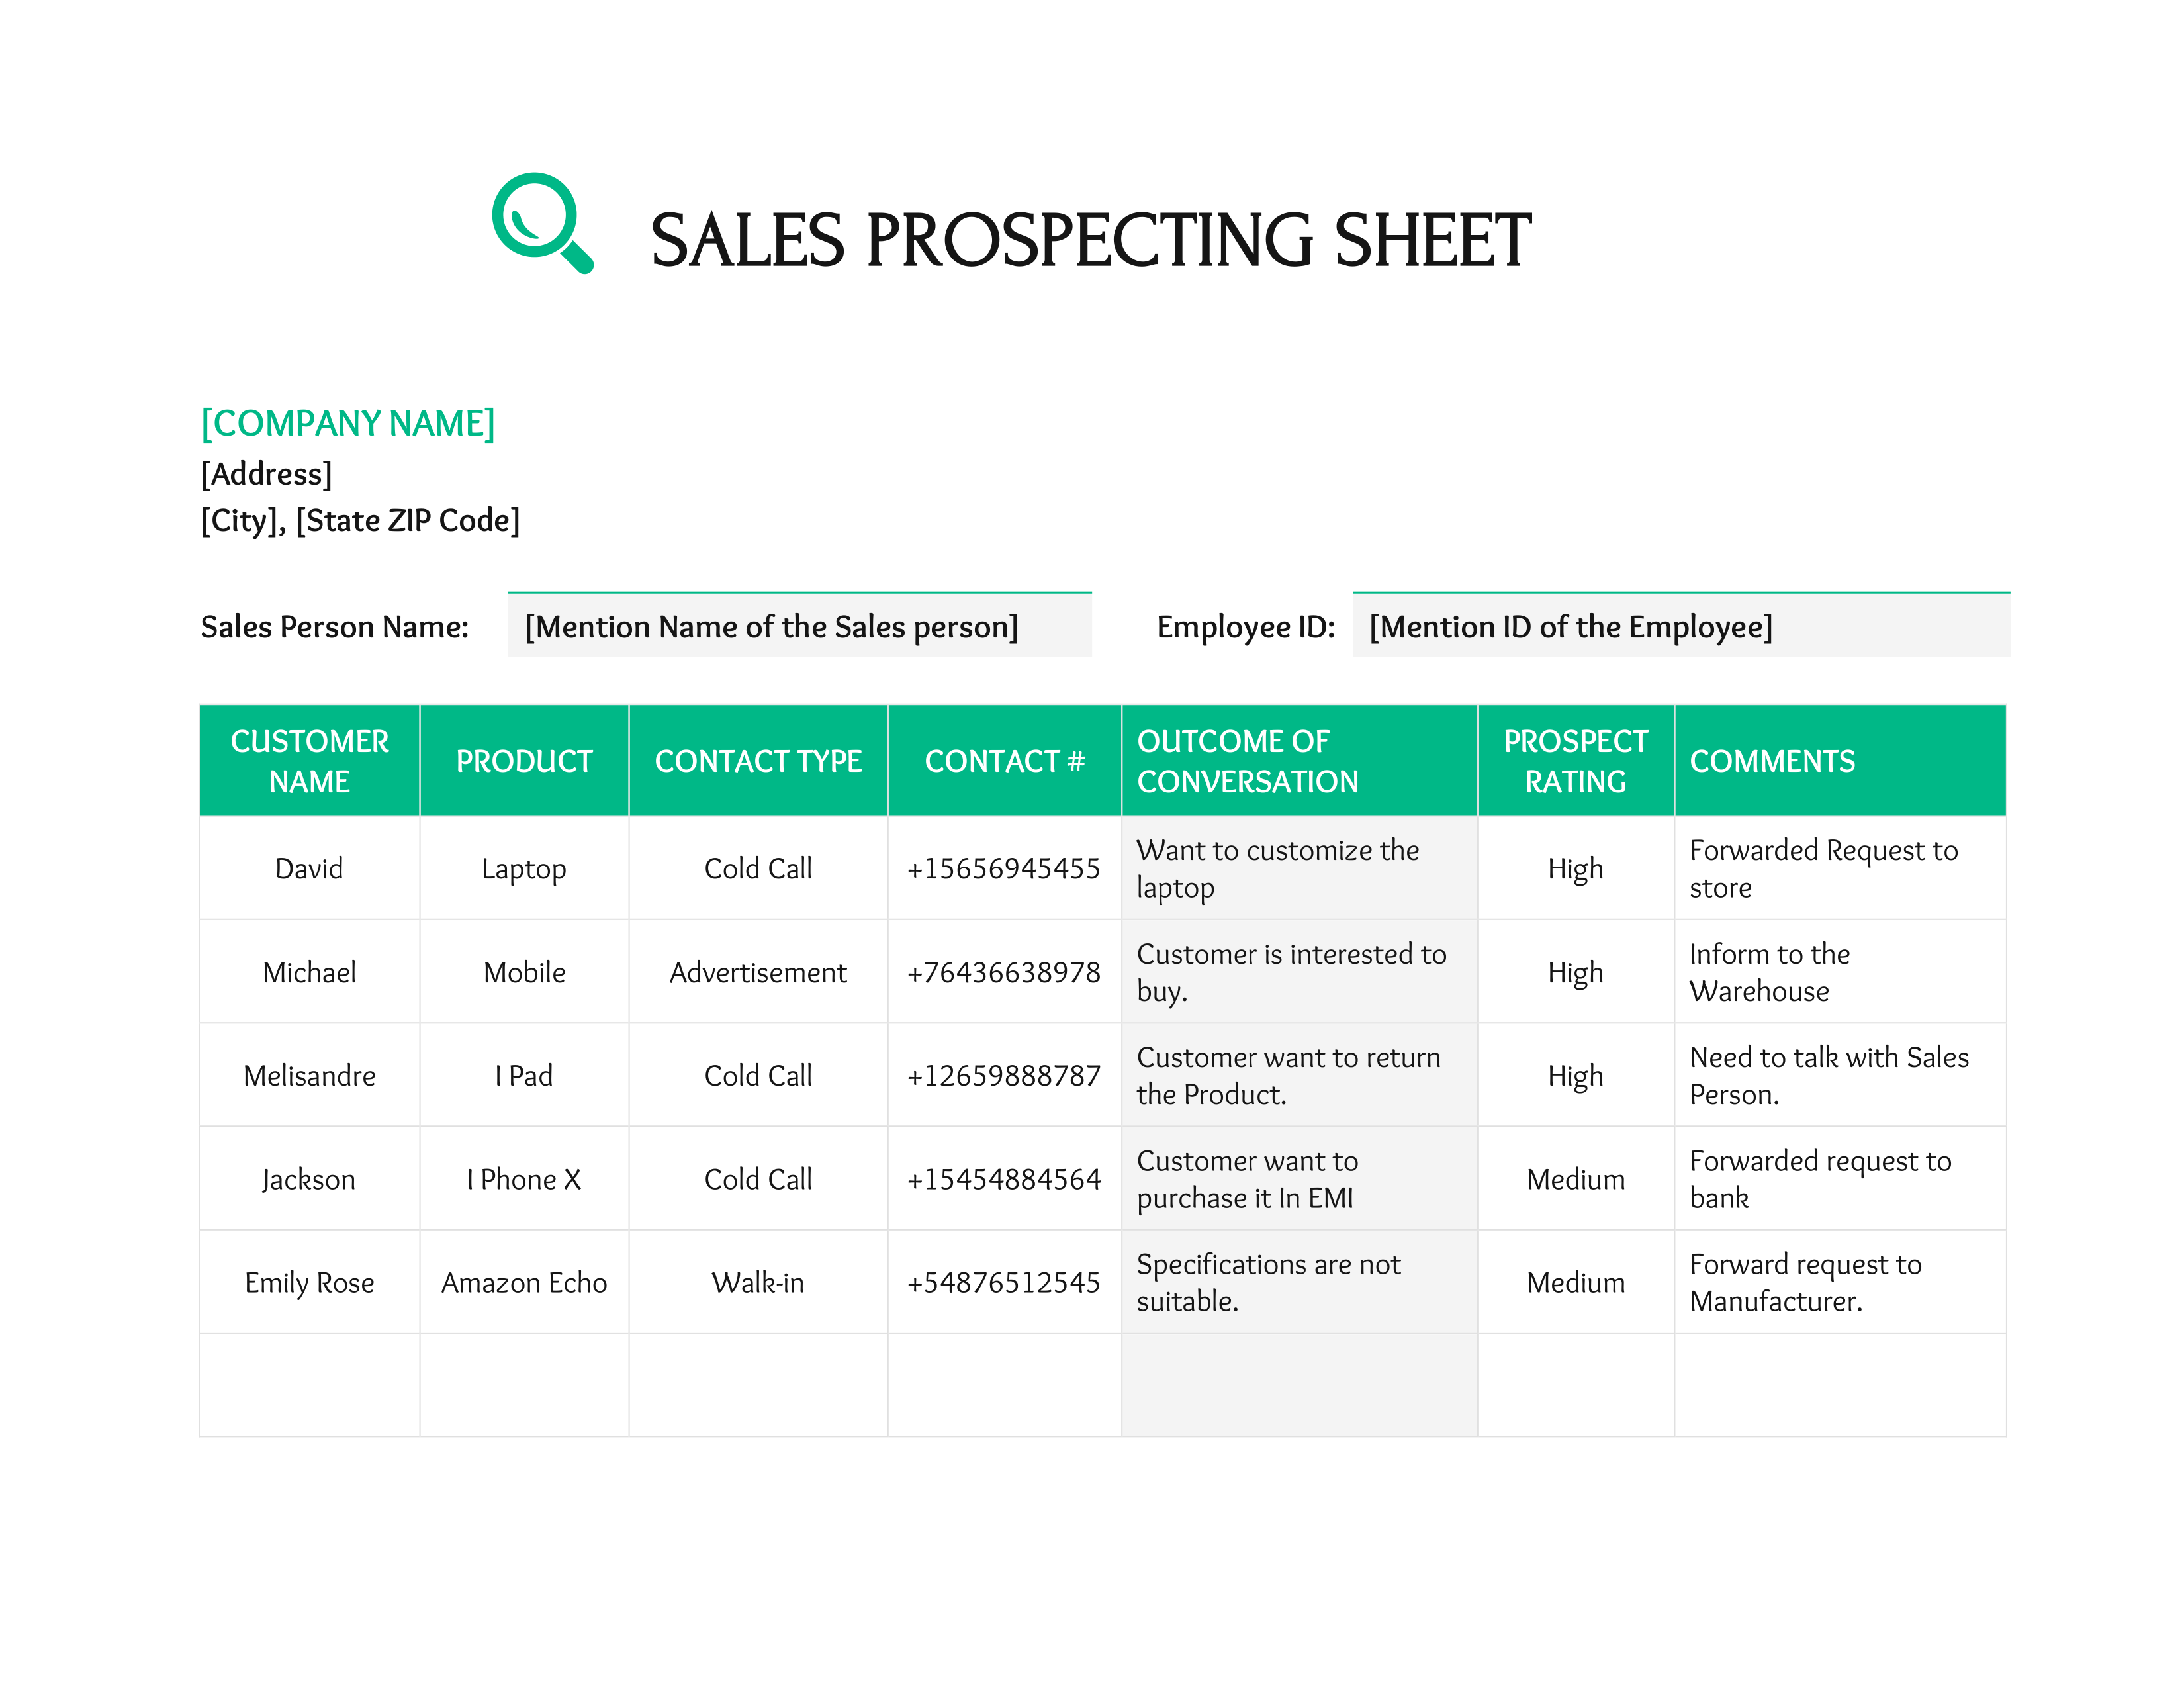Click the Forward request to Manufacturer comment

click(x=1805, y=1282)
